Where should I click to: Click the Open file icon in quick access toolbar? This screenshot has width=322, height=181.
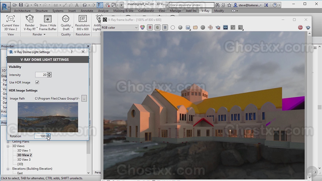point(15,5)
